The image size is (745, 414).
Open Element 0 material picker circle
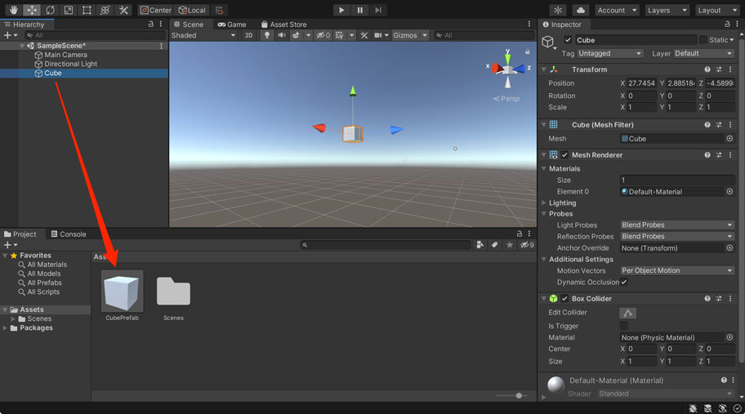[x=729, y=191]
